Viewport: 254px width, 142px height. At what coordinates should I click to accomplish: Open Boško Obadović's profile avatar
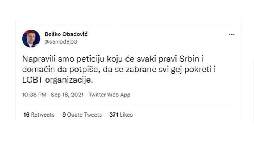[31, 38]
